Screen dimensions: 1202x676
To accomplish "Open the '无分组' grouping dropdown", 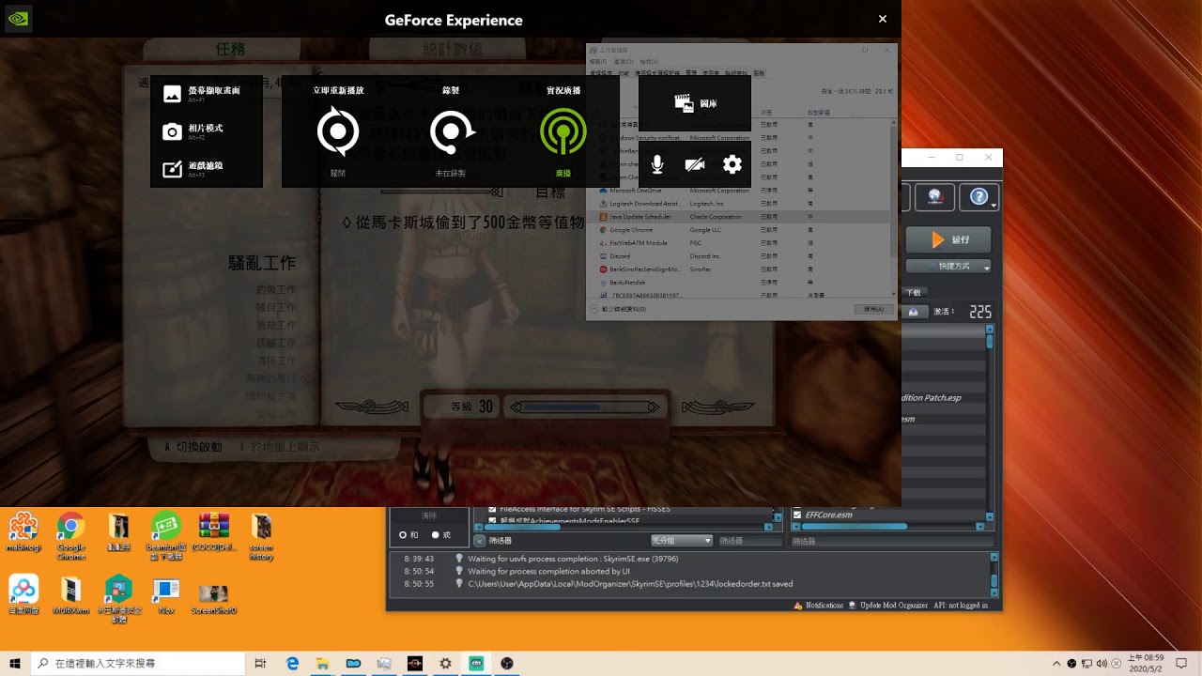I will pos(682,541).
